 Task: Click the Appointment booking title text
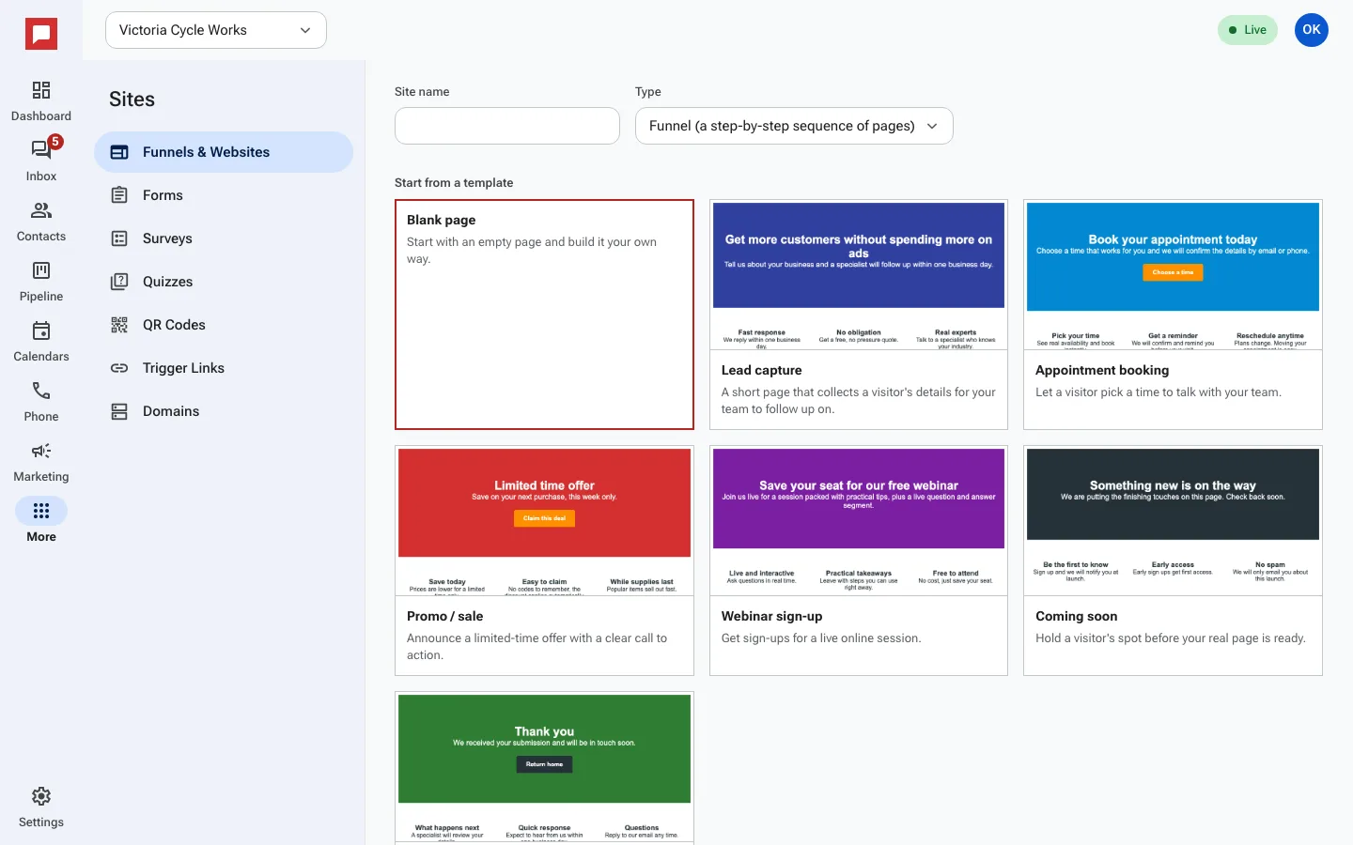1102,371
